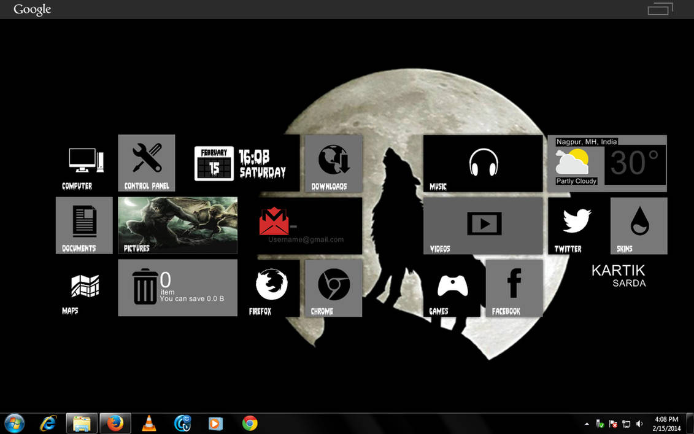Open the media player taskbar icon
The width and height of the screenshot is (694, 434).
point(215,424)
